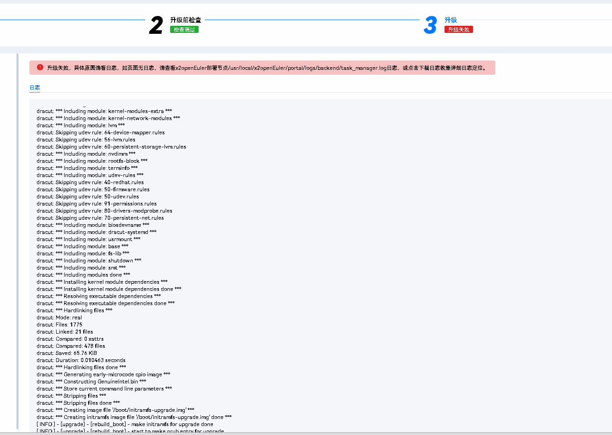612x435 pixels.
Task: Open the 日志 tab
Action: point(35,88)
